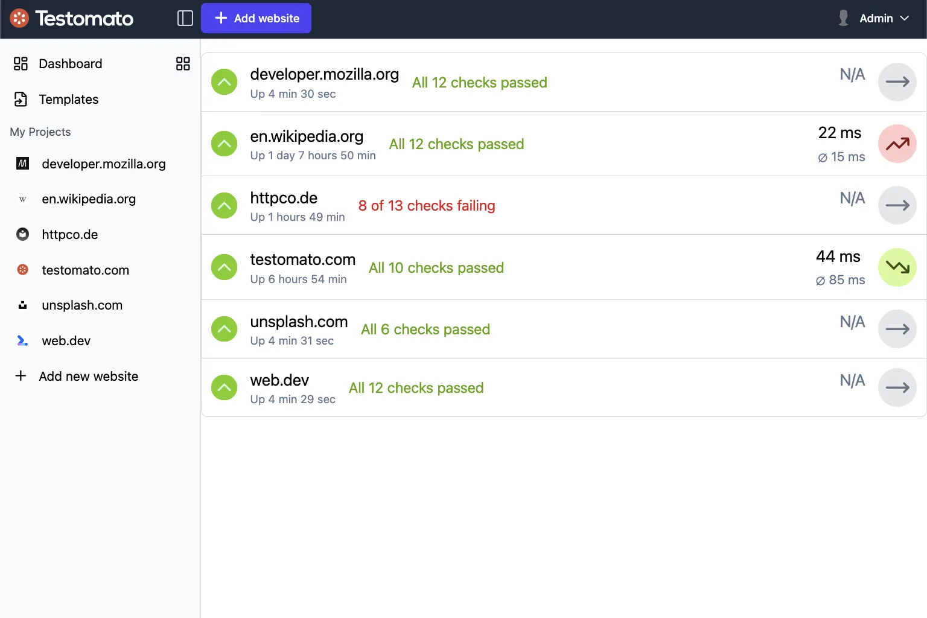Select developer.mozilla.org project in sidebar

103,164
